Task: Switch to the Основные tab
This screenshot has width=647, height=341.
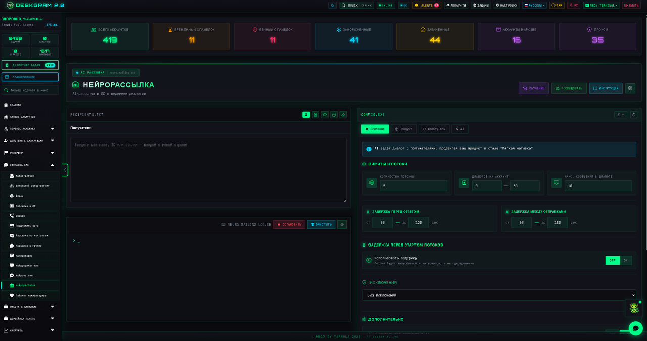Action: click(375, 129)
